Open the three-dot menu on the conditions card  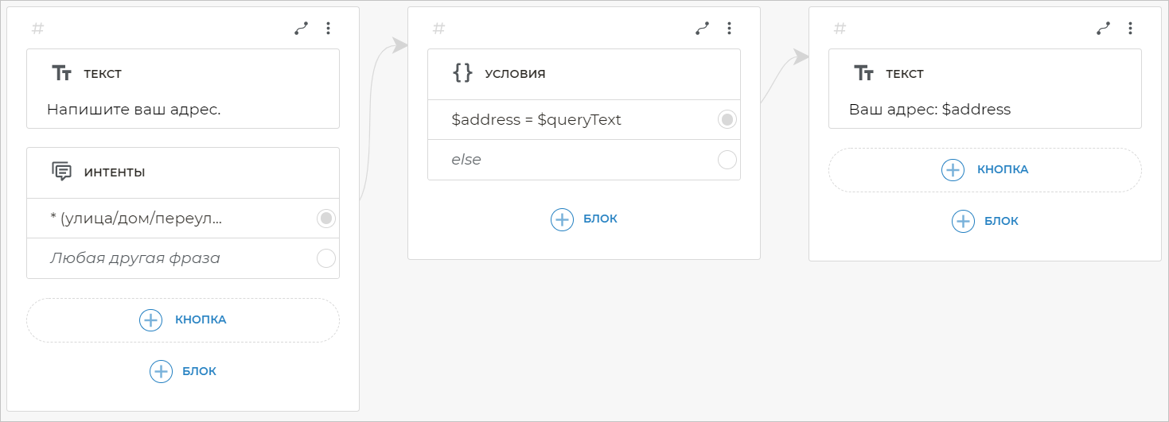point(729,29)
